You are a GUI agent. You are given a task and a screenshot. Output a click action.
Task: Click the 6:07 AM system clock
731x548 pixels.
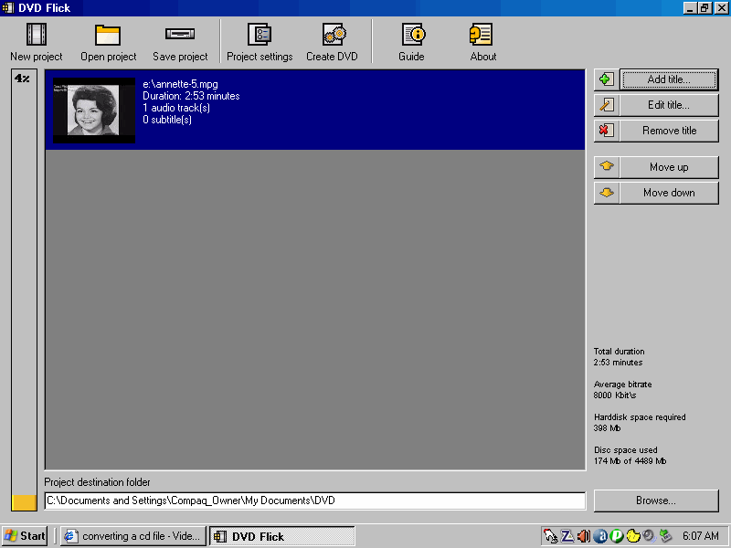coord(700,536)
